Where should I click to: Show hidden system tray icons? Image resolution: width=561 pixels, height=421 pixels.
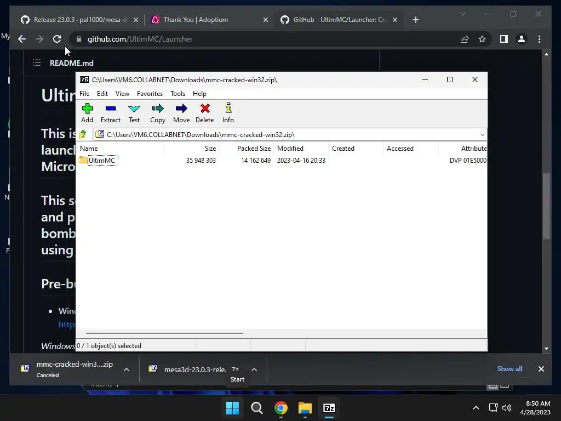click(x=476, y=408)
